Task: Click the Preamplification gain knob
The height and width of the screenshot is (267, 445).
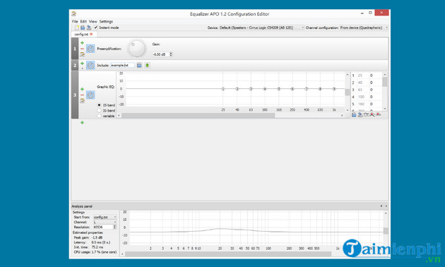Action: pos(137,49)
